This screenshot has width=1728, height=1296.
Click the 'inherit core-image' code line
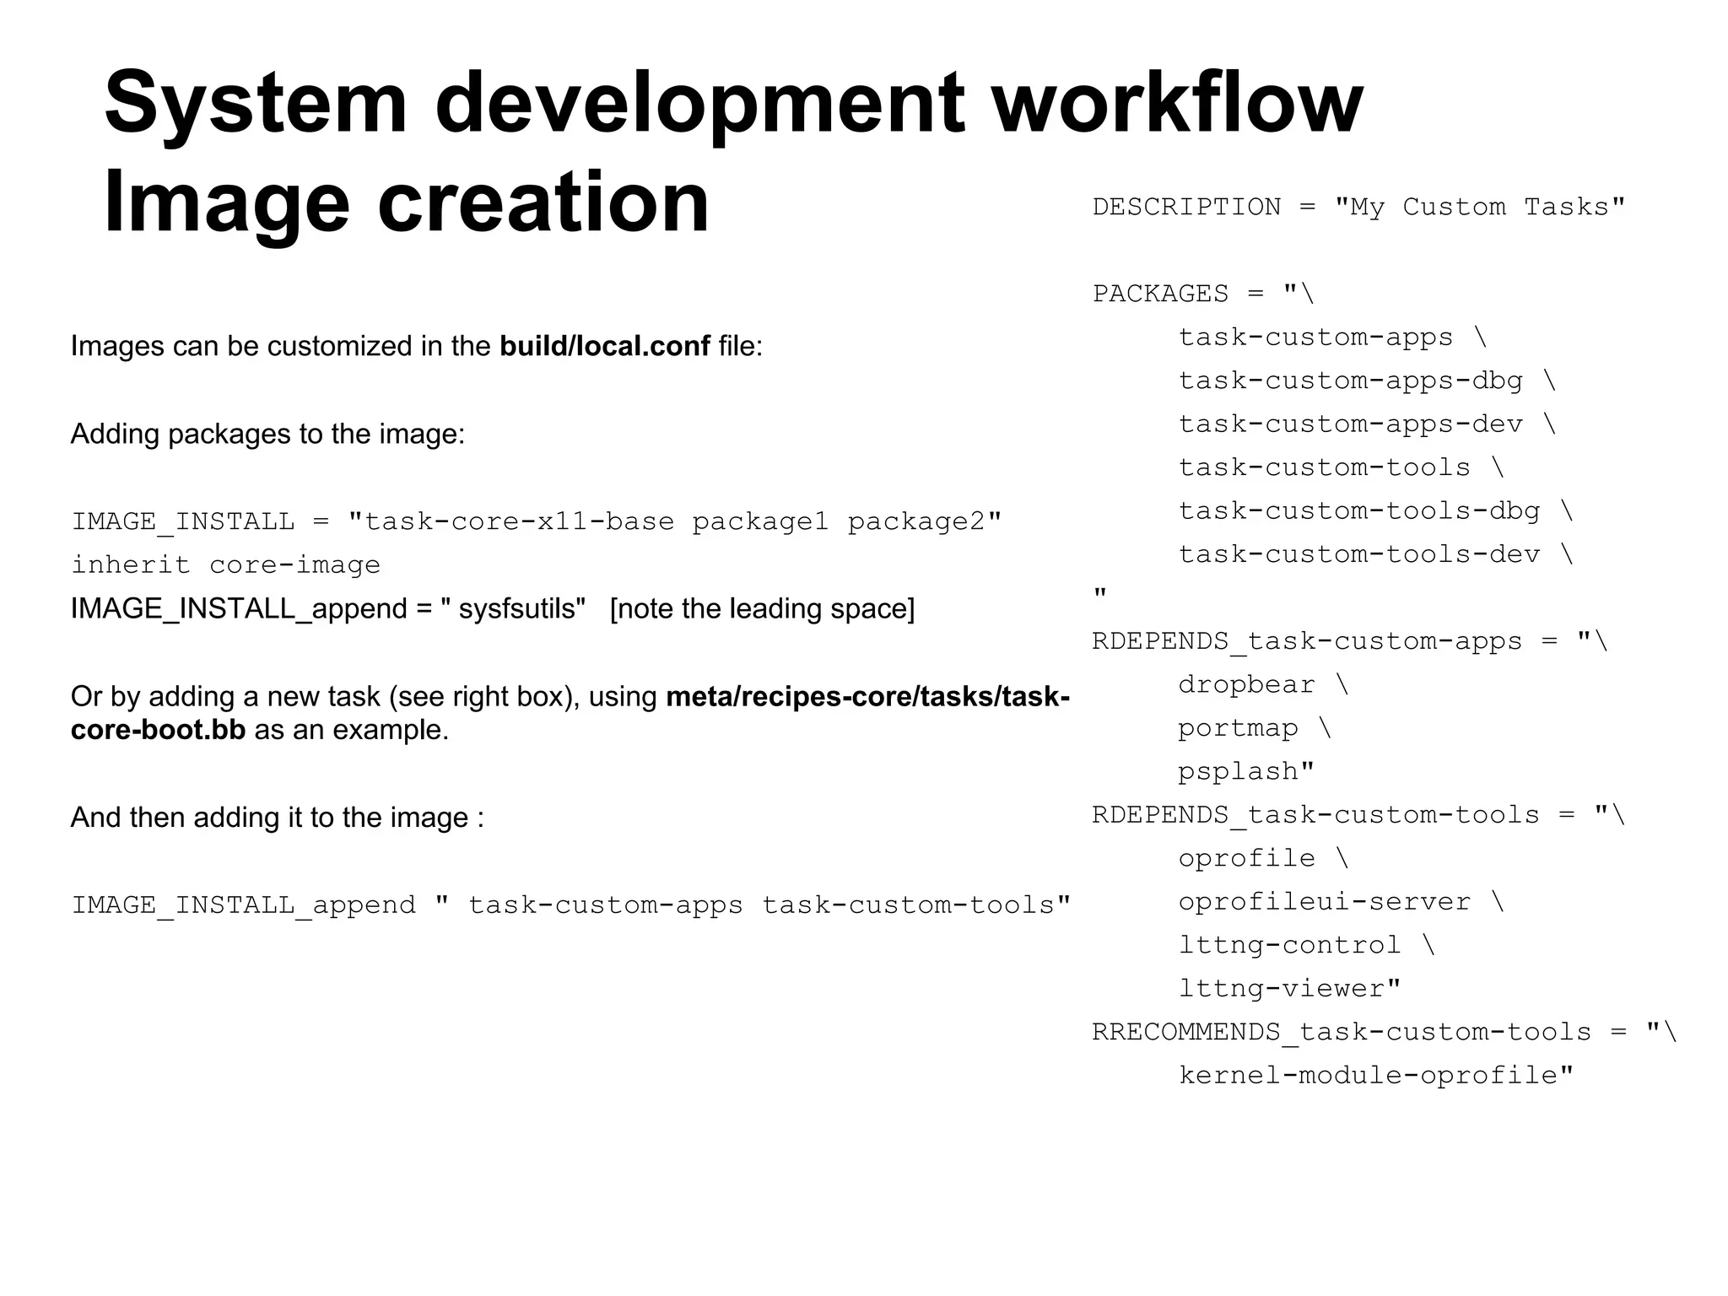(225, 564)
